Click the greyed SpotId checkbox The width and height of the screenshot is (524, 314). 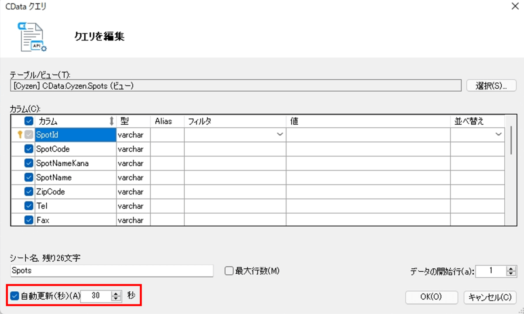point(29,135)
